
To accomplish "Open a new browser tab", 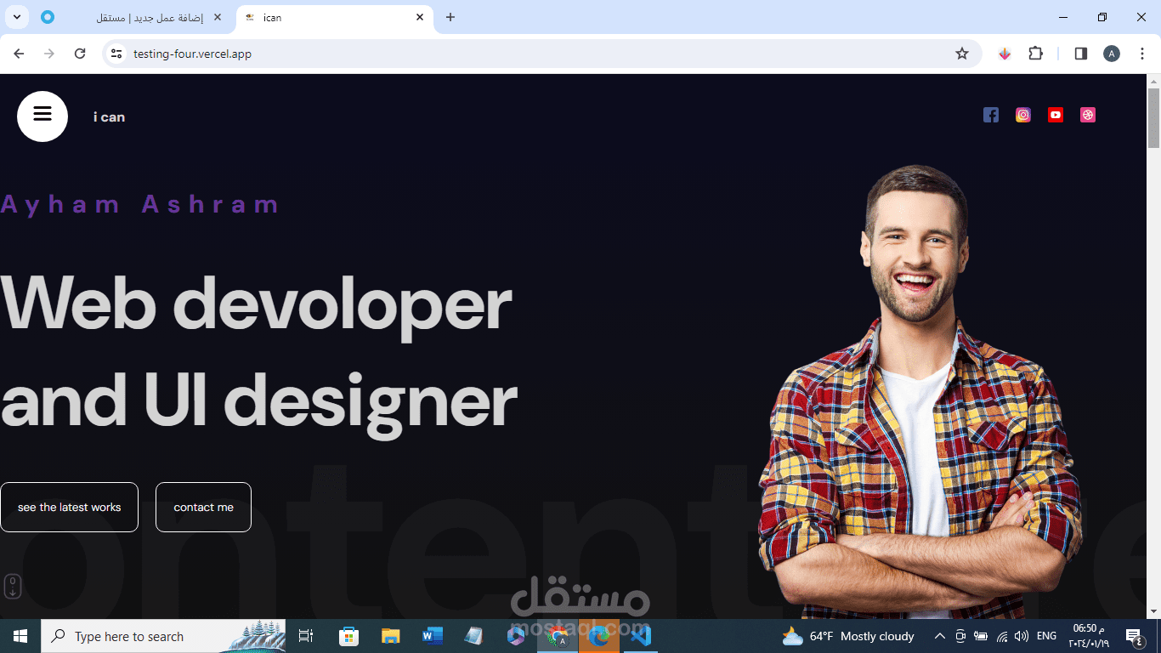I will click(450, 17).
